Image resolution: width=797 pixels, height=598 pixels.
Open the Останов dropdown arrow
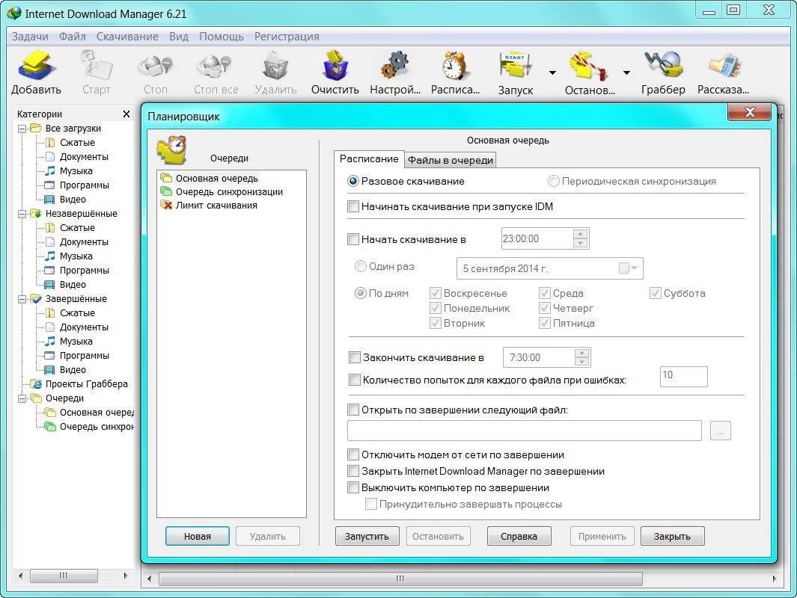626,73
